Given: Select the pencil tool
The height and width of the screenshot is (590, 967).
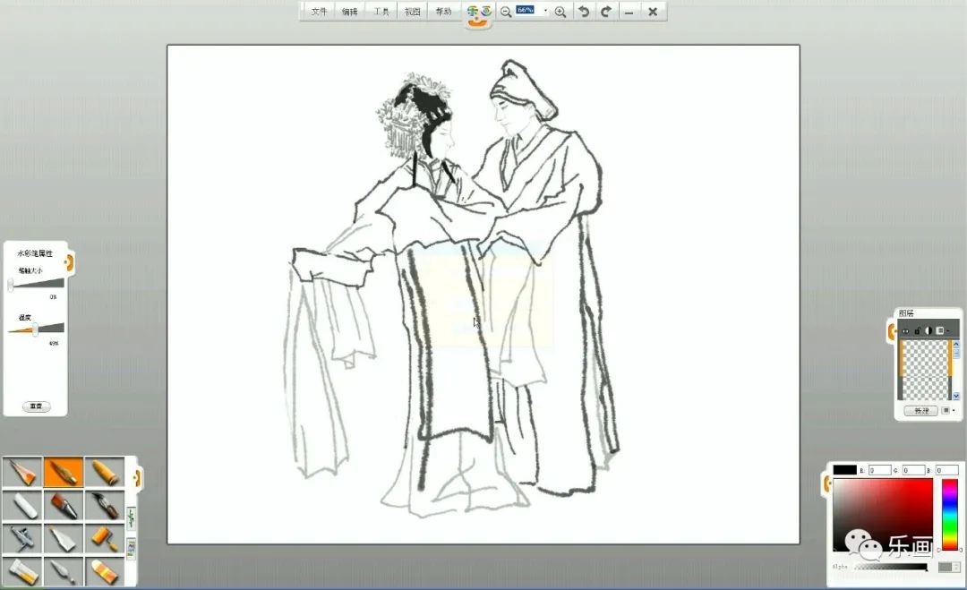Looking at the screenshot, I should click(22, 472).
